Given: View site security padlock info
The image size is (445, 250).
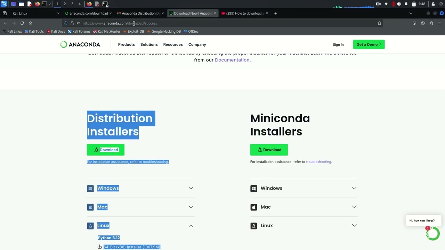Looking at the screenshot, I should [72, 23].
